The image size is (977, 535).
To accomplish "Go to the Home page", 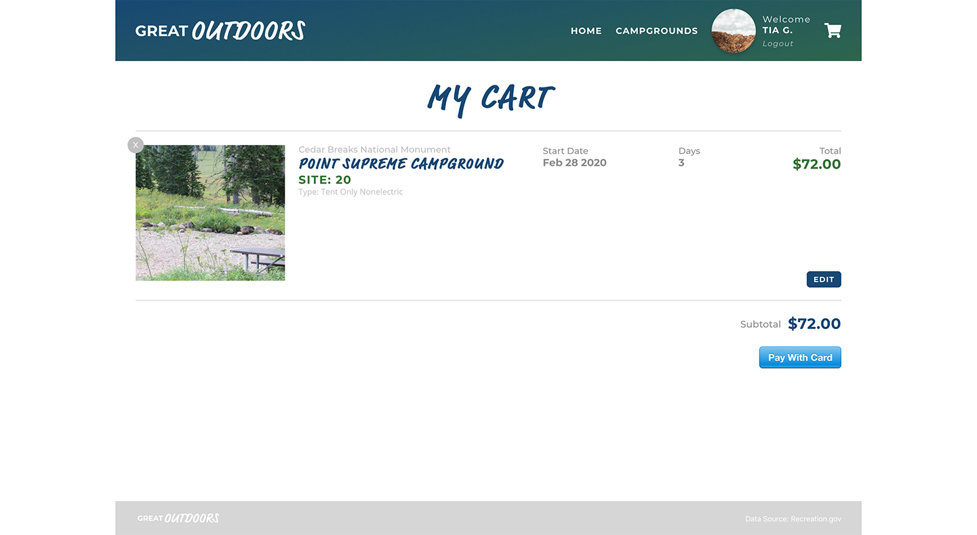I will [586, 30].
